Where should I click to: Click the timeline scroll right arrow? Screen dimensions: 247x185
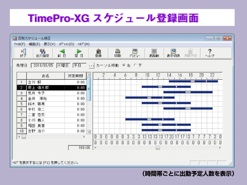point(220,148)
